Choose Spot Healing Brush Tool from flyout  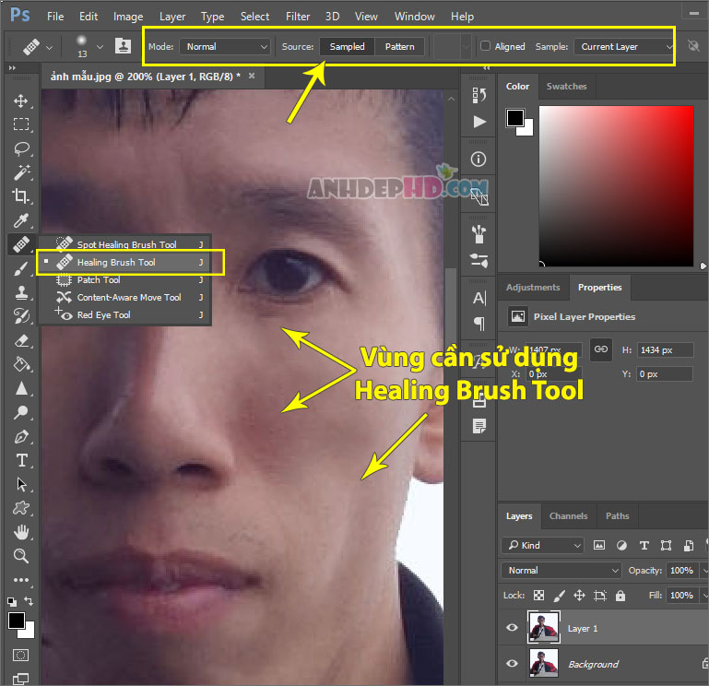[124, 244]
